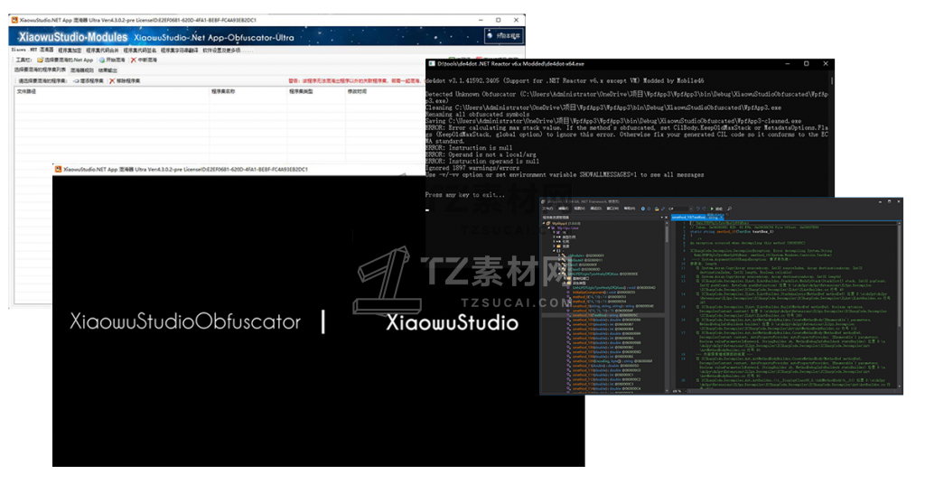This screenshot has height=493, width=925.
Task: Collapse the {} namespace tree node
Action: point(554,251)
